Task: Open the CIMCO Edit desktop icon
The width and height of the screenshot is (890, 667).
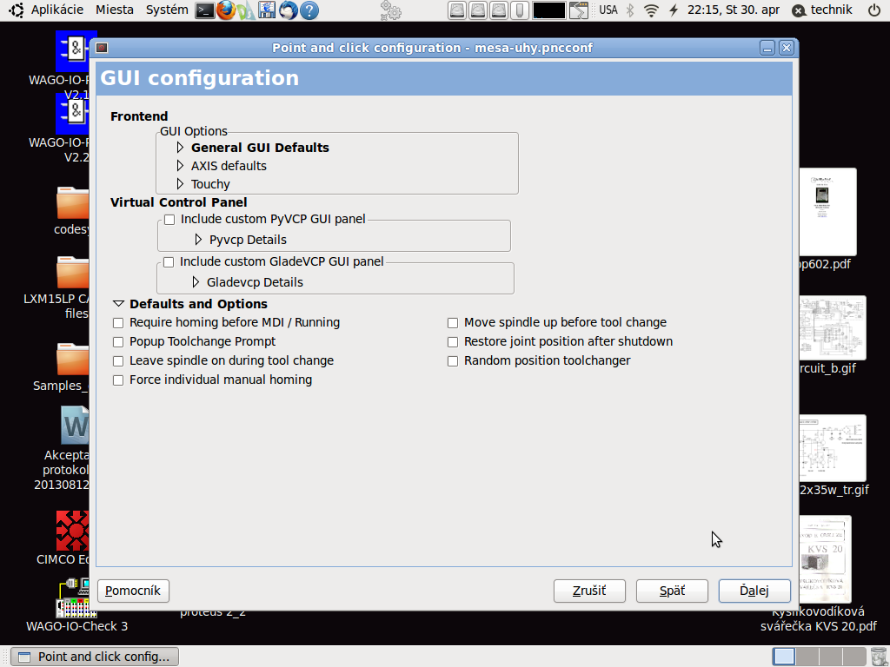Action: pos(72,530)
